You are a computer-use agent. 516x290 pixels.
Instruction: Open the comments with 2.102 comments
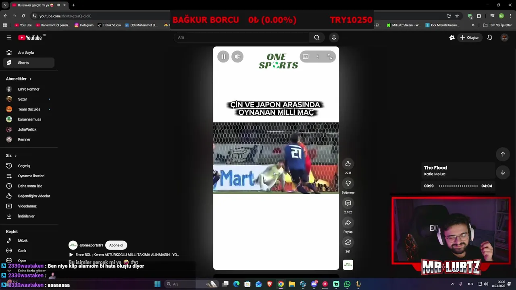(x=348, y=203)
